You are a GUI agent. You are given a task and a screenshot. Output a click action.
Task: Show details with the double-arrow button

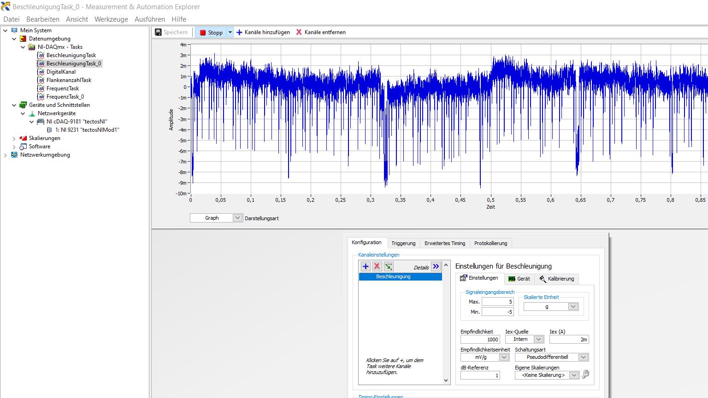pos(436,266)
